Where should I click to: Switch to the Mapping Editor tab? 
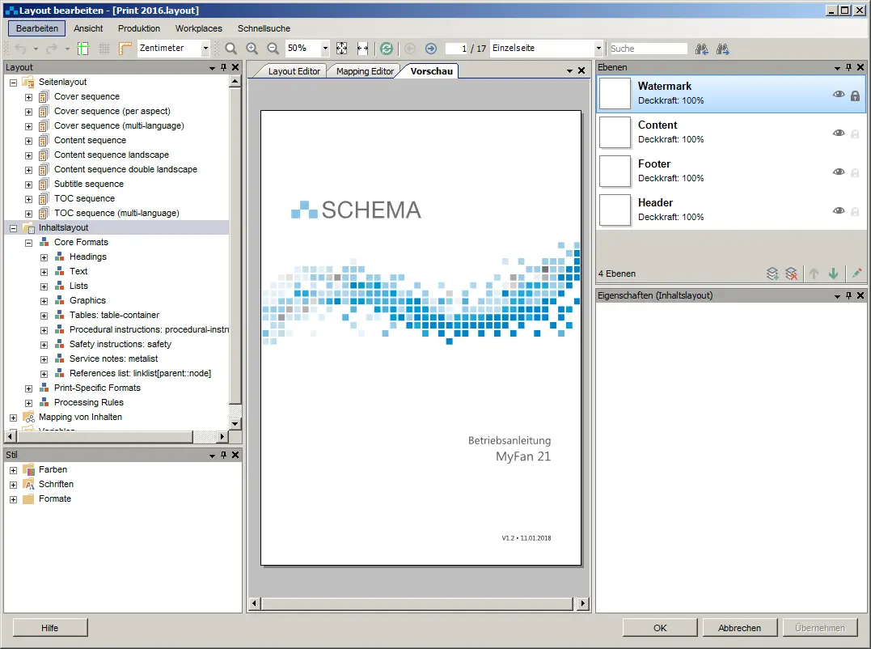point(365,71)
